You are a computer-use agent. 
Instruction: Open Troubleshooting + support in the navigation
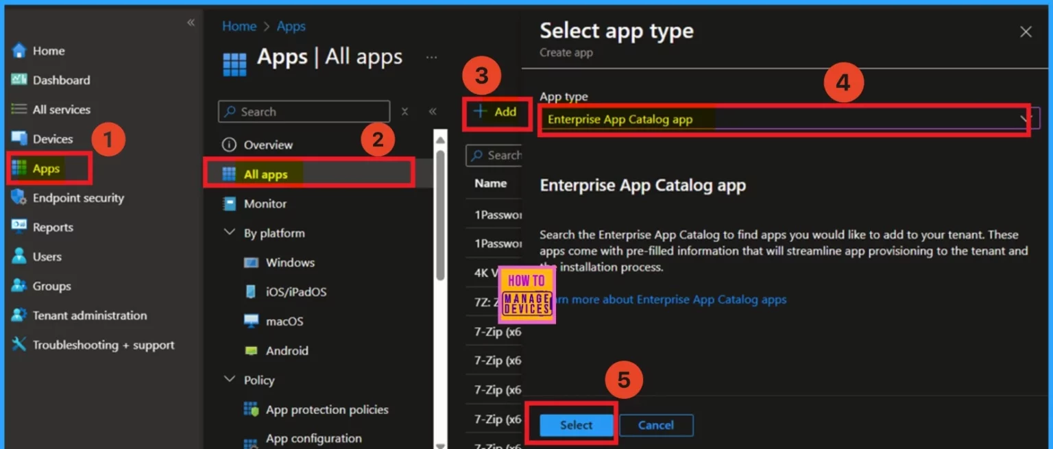[104, 345]
